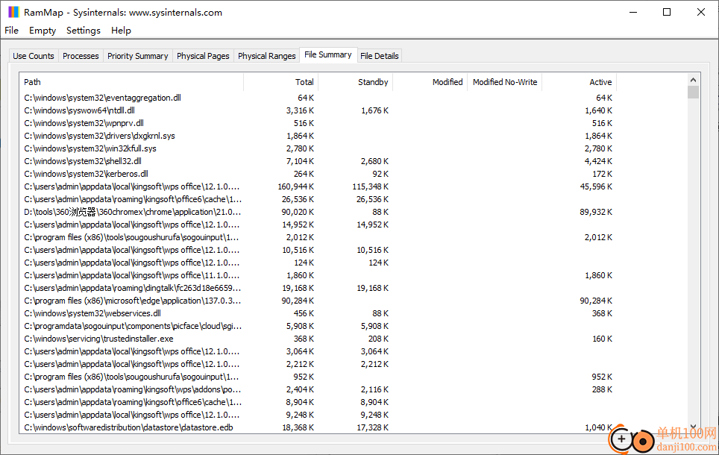This screenshot has height=455, width=719.
Task: Click the 172 K active value
Action: [602, 174]
